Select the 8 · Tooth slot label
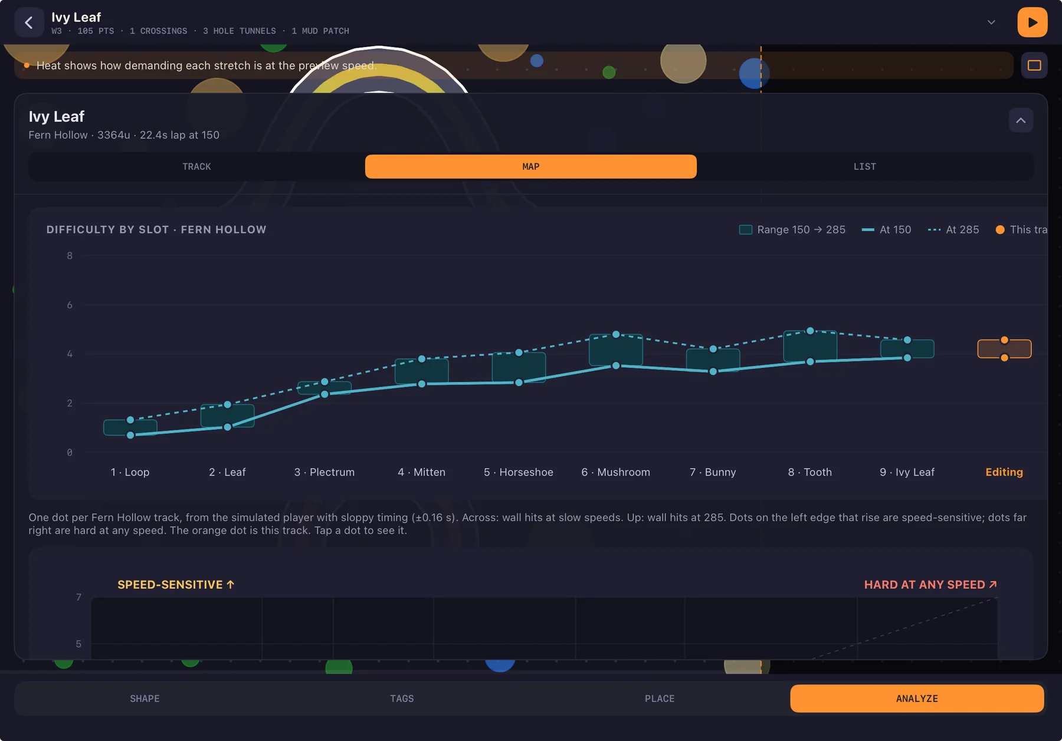This screenshot has width=1062, height=741. click(x=810, y=472)
